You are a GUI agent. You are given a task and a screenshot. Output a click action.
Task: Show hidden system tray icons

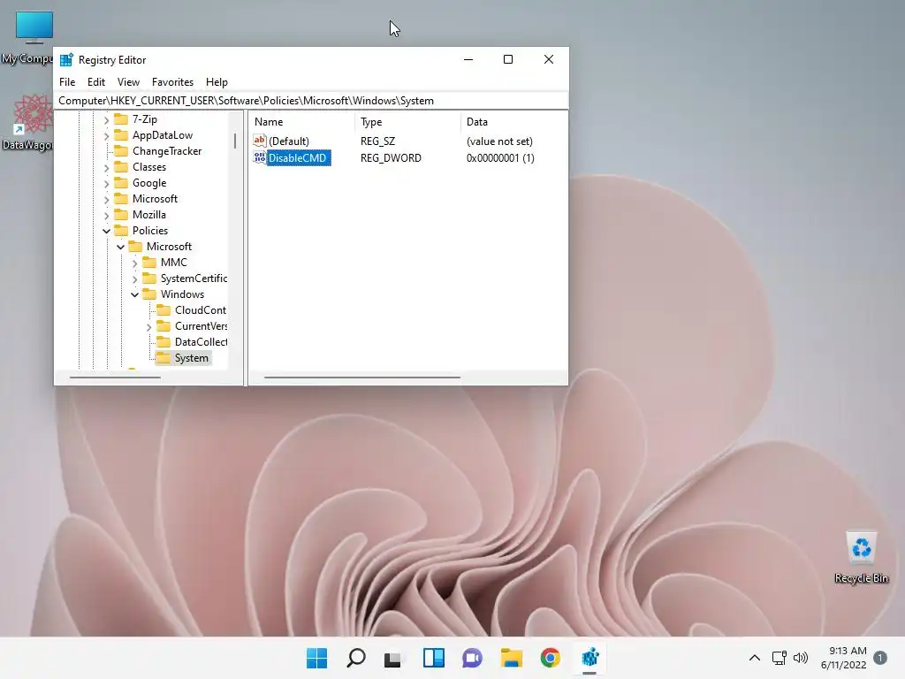point(755,658)
